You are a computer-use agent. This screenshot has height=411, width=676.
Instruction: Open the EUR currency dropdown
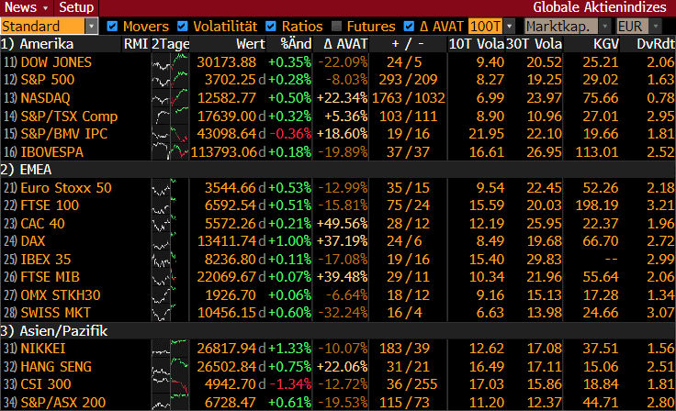[x=638, y=27]
